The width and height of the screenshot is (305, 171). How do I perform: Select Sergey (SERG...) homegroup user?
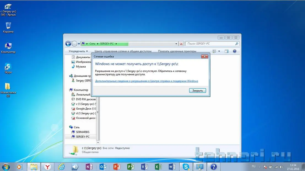pyautogui.click(x=81, y=80)
